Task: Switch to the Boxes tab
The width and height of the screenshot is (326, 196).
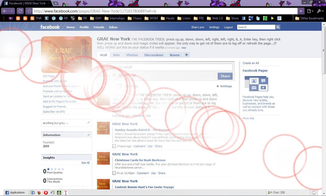Action: pyautogui.click(x=175, y=55)
